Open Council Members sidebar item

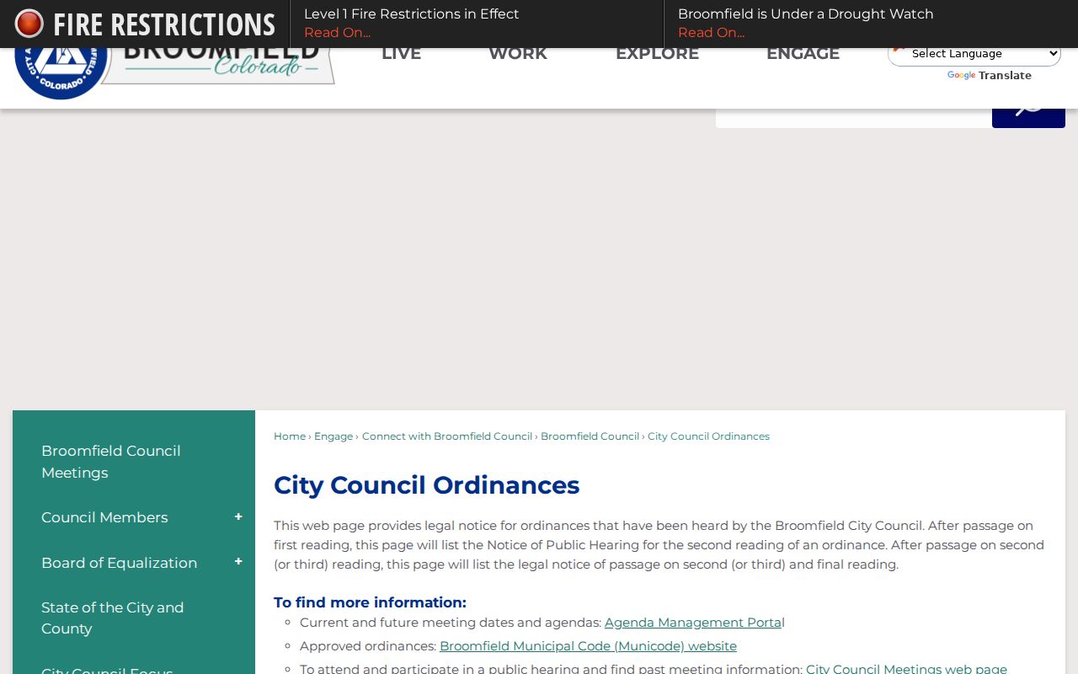[x=104, y=517]
